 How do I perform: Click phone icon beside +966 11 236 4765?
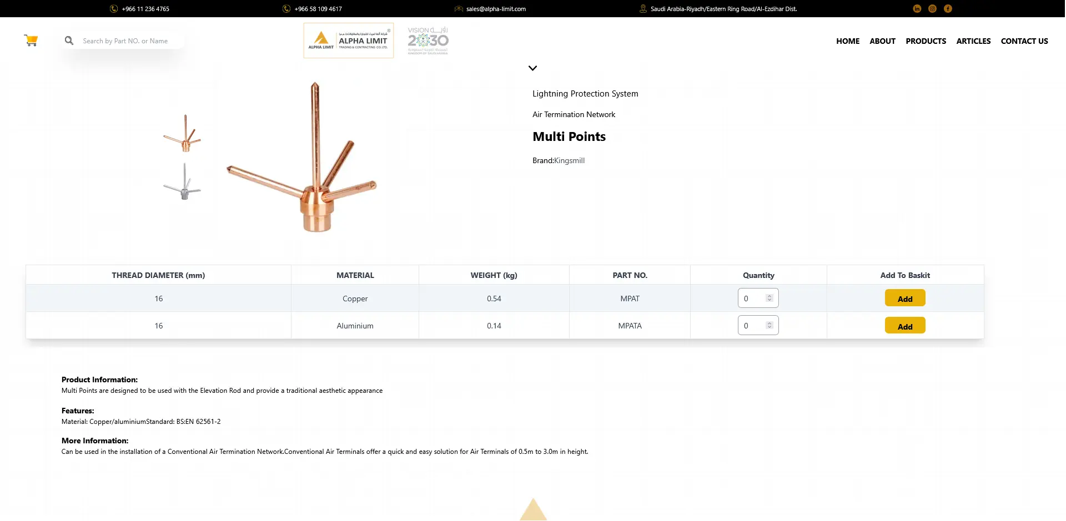(114, 9)
